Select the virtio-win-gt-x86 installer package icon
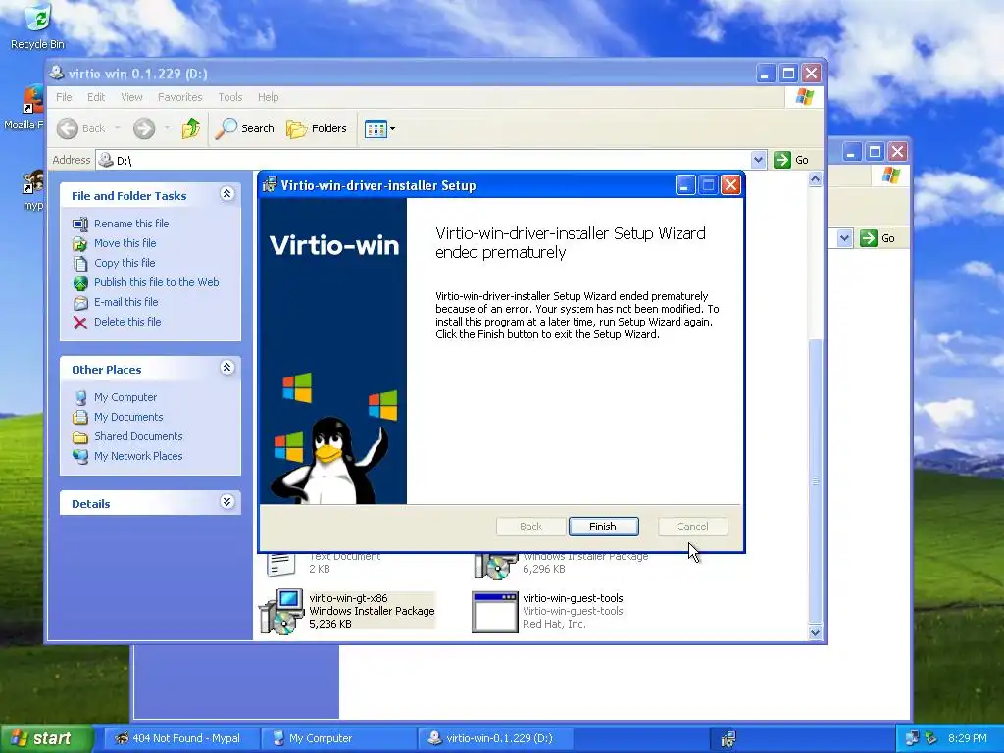The image size is (1004, 753). point(281,612)
